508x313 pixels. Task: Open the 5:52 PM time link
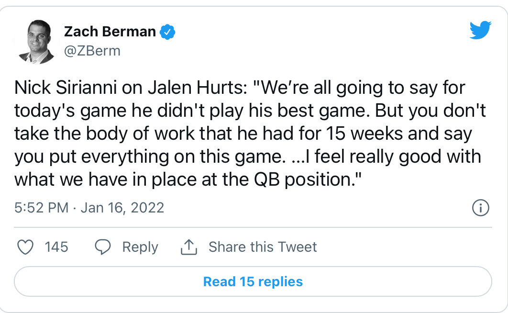coord(41,208)
